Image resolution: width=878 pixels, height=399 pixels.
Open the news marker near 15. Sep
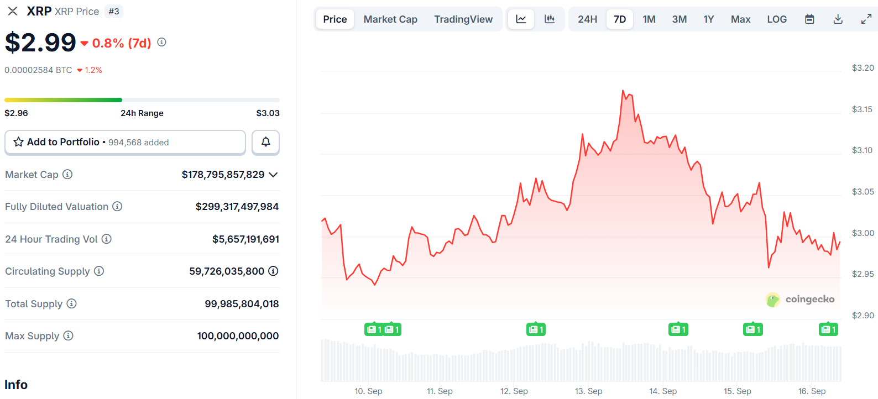click(753, 329)
